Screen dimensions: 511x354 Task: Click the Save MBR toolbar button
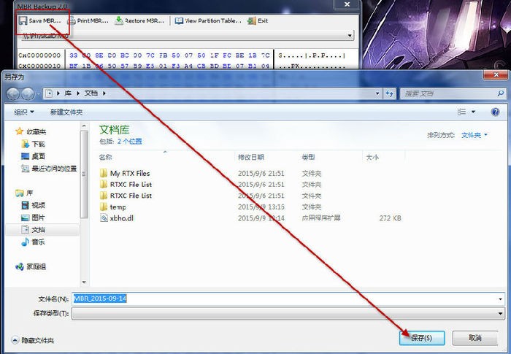[x=41, y=21]
